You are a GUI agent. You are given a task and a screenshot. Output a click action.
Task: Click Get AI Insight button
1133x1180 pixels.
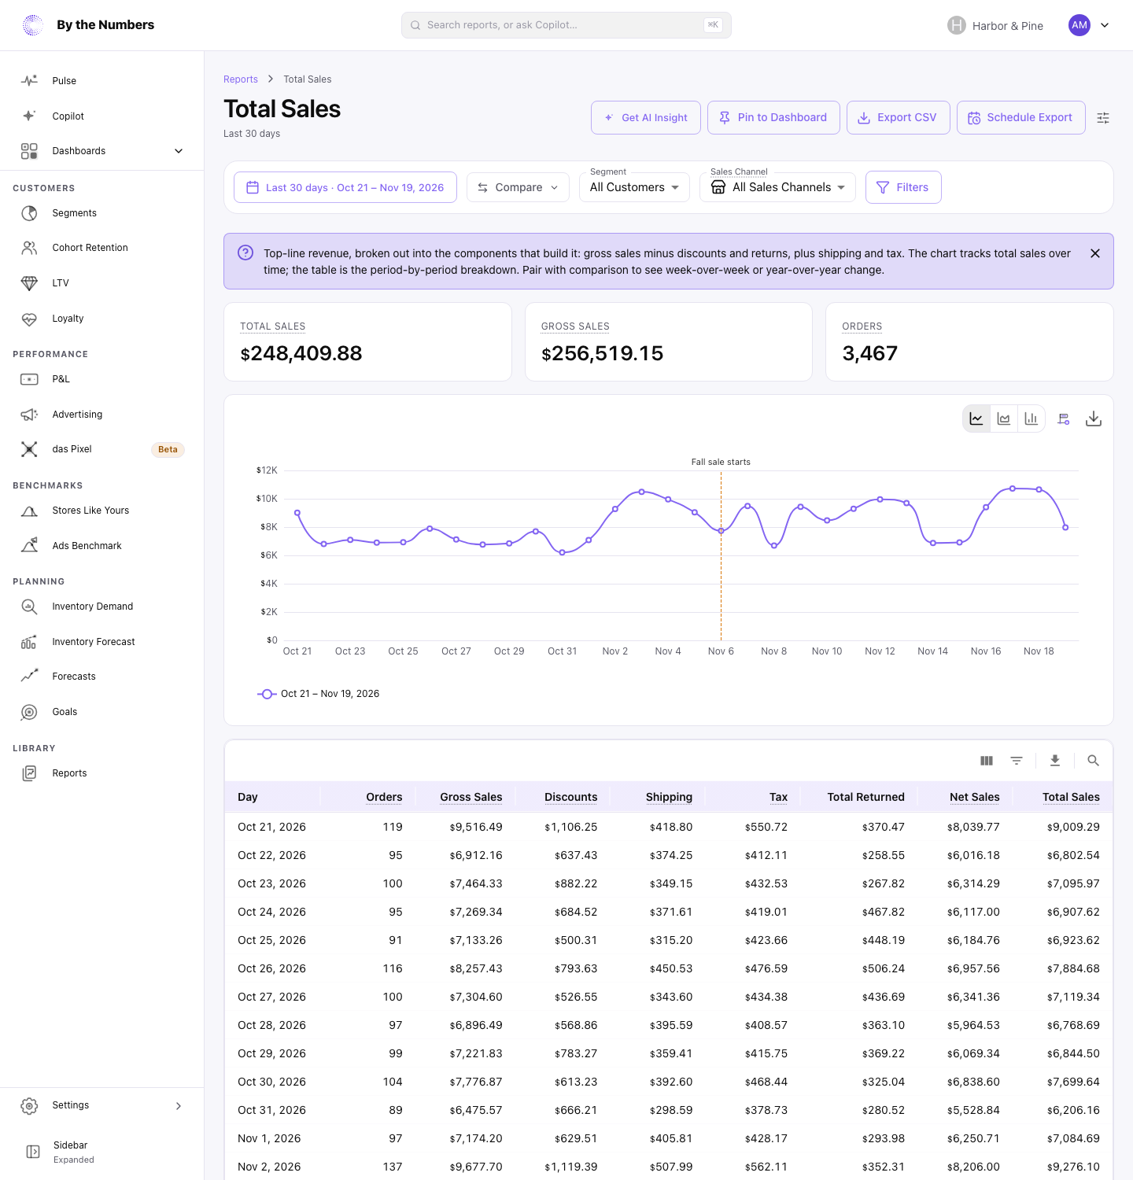click(646, 118)
